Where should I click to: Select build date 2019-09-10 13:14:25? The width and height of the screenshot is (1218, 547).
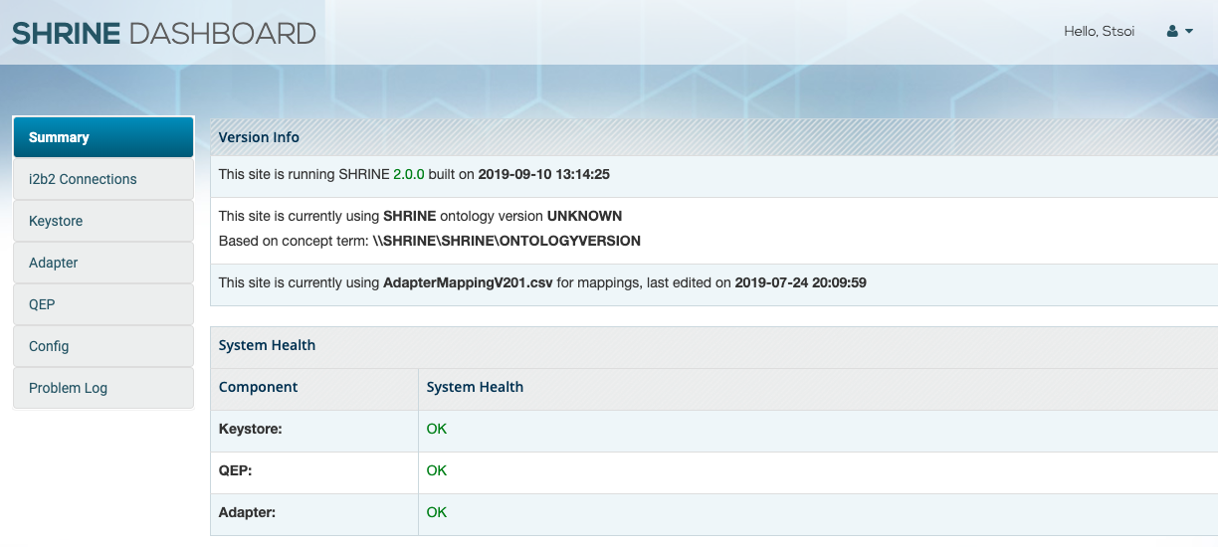coord(544,173)
